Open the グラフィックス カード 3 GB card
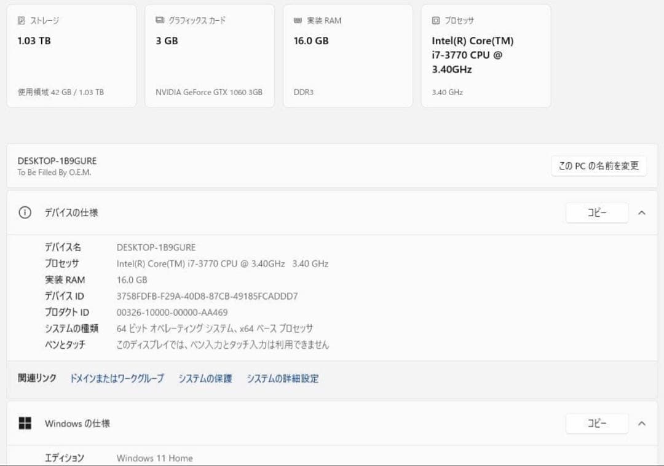The width and height of the screenshot is (664, 466). pos(210,56)
